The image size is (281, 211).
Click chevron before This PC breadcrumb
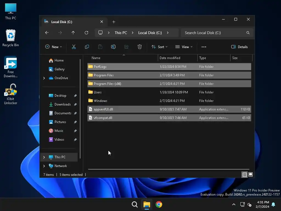pos(109,33)
